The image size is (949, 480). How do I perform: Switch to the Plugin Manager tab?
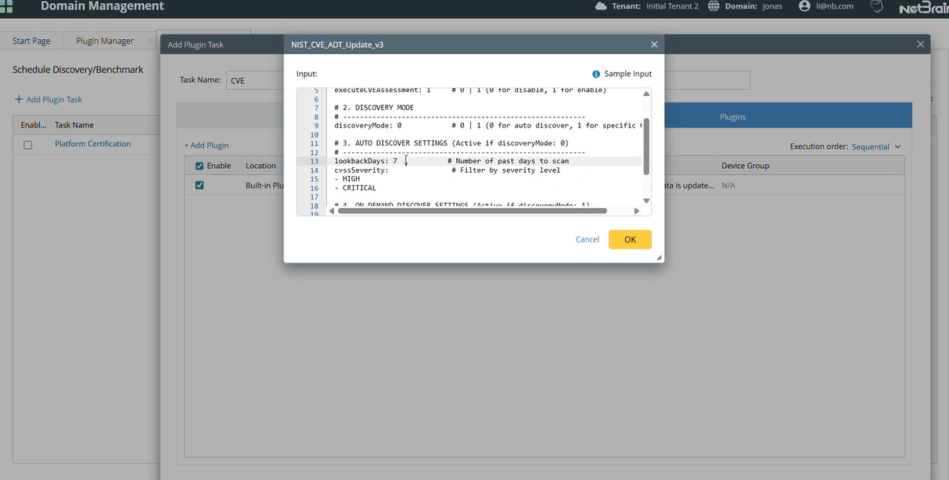(x=105, y=41)
